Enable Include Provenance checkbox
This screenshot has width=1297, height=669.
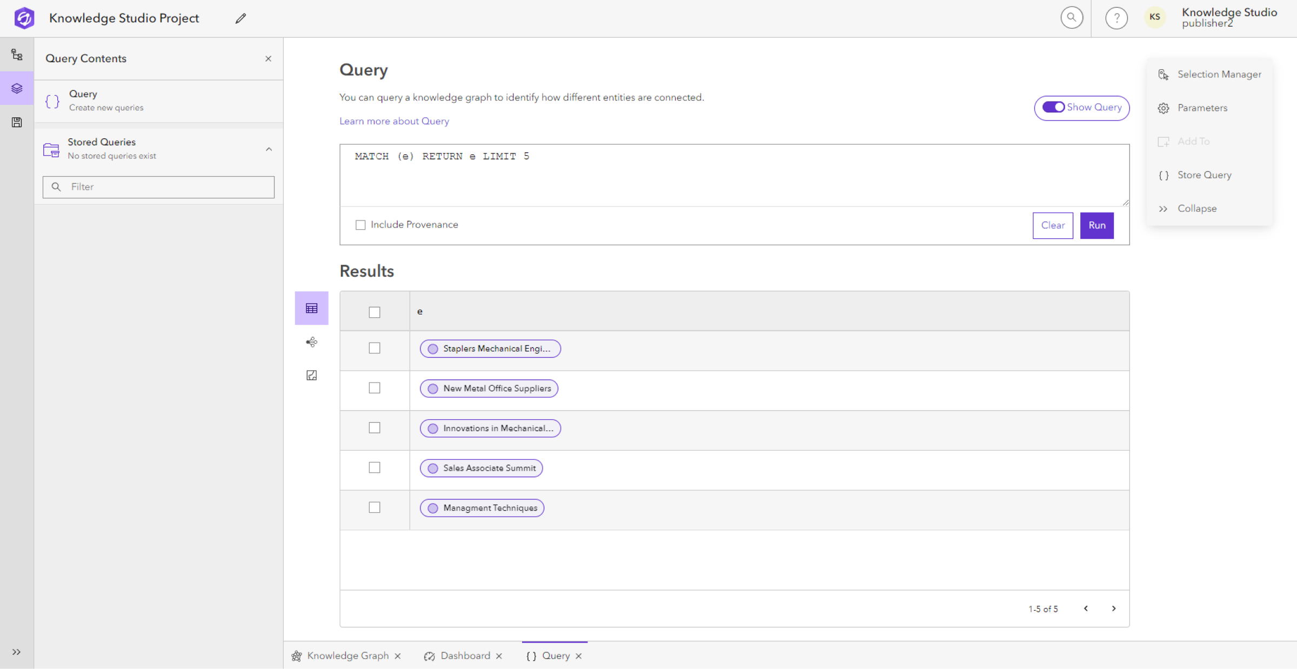click(x=360, y=224)
